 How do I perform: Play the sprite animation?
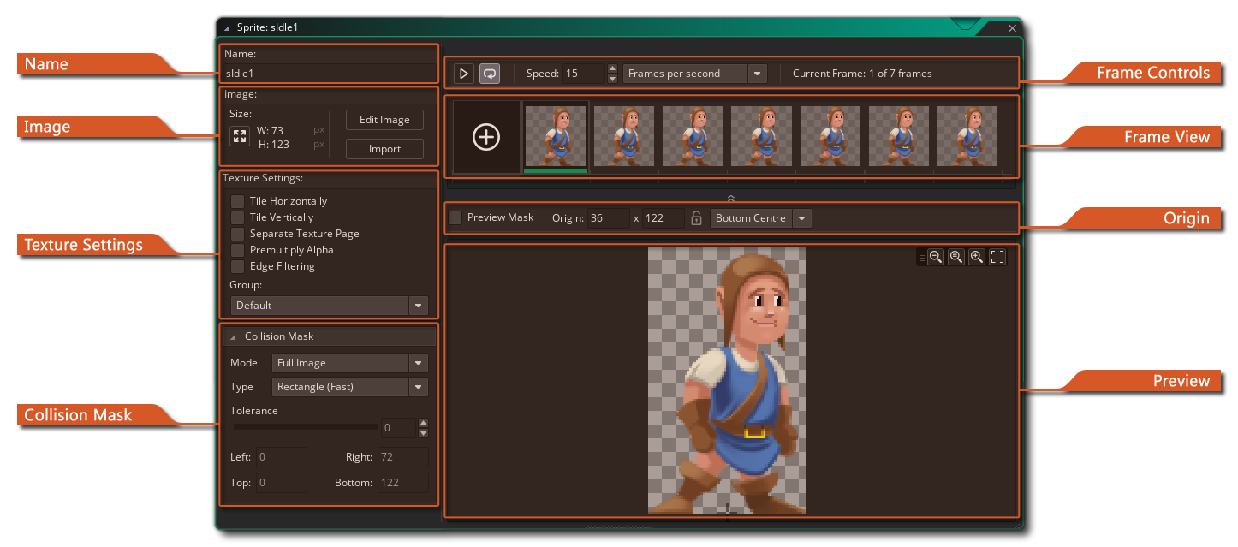click(x=464, y=74)
